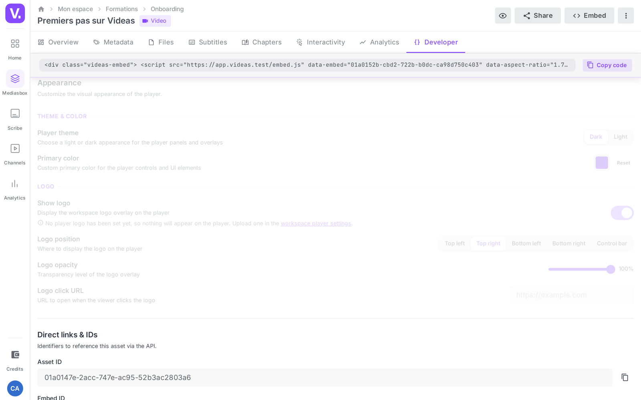Open the primary color swatch picker
This screenshot has height=400, width=641.
602,163
